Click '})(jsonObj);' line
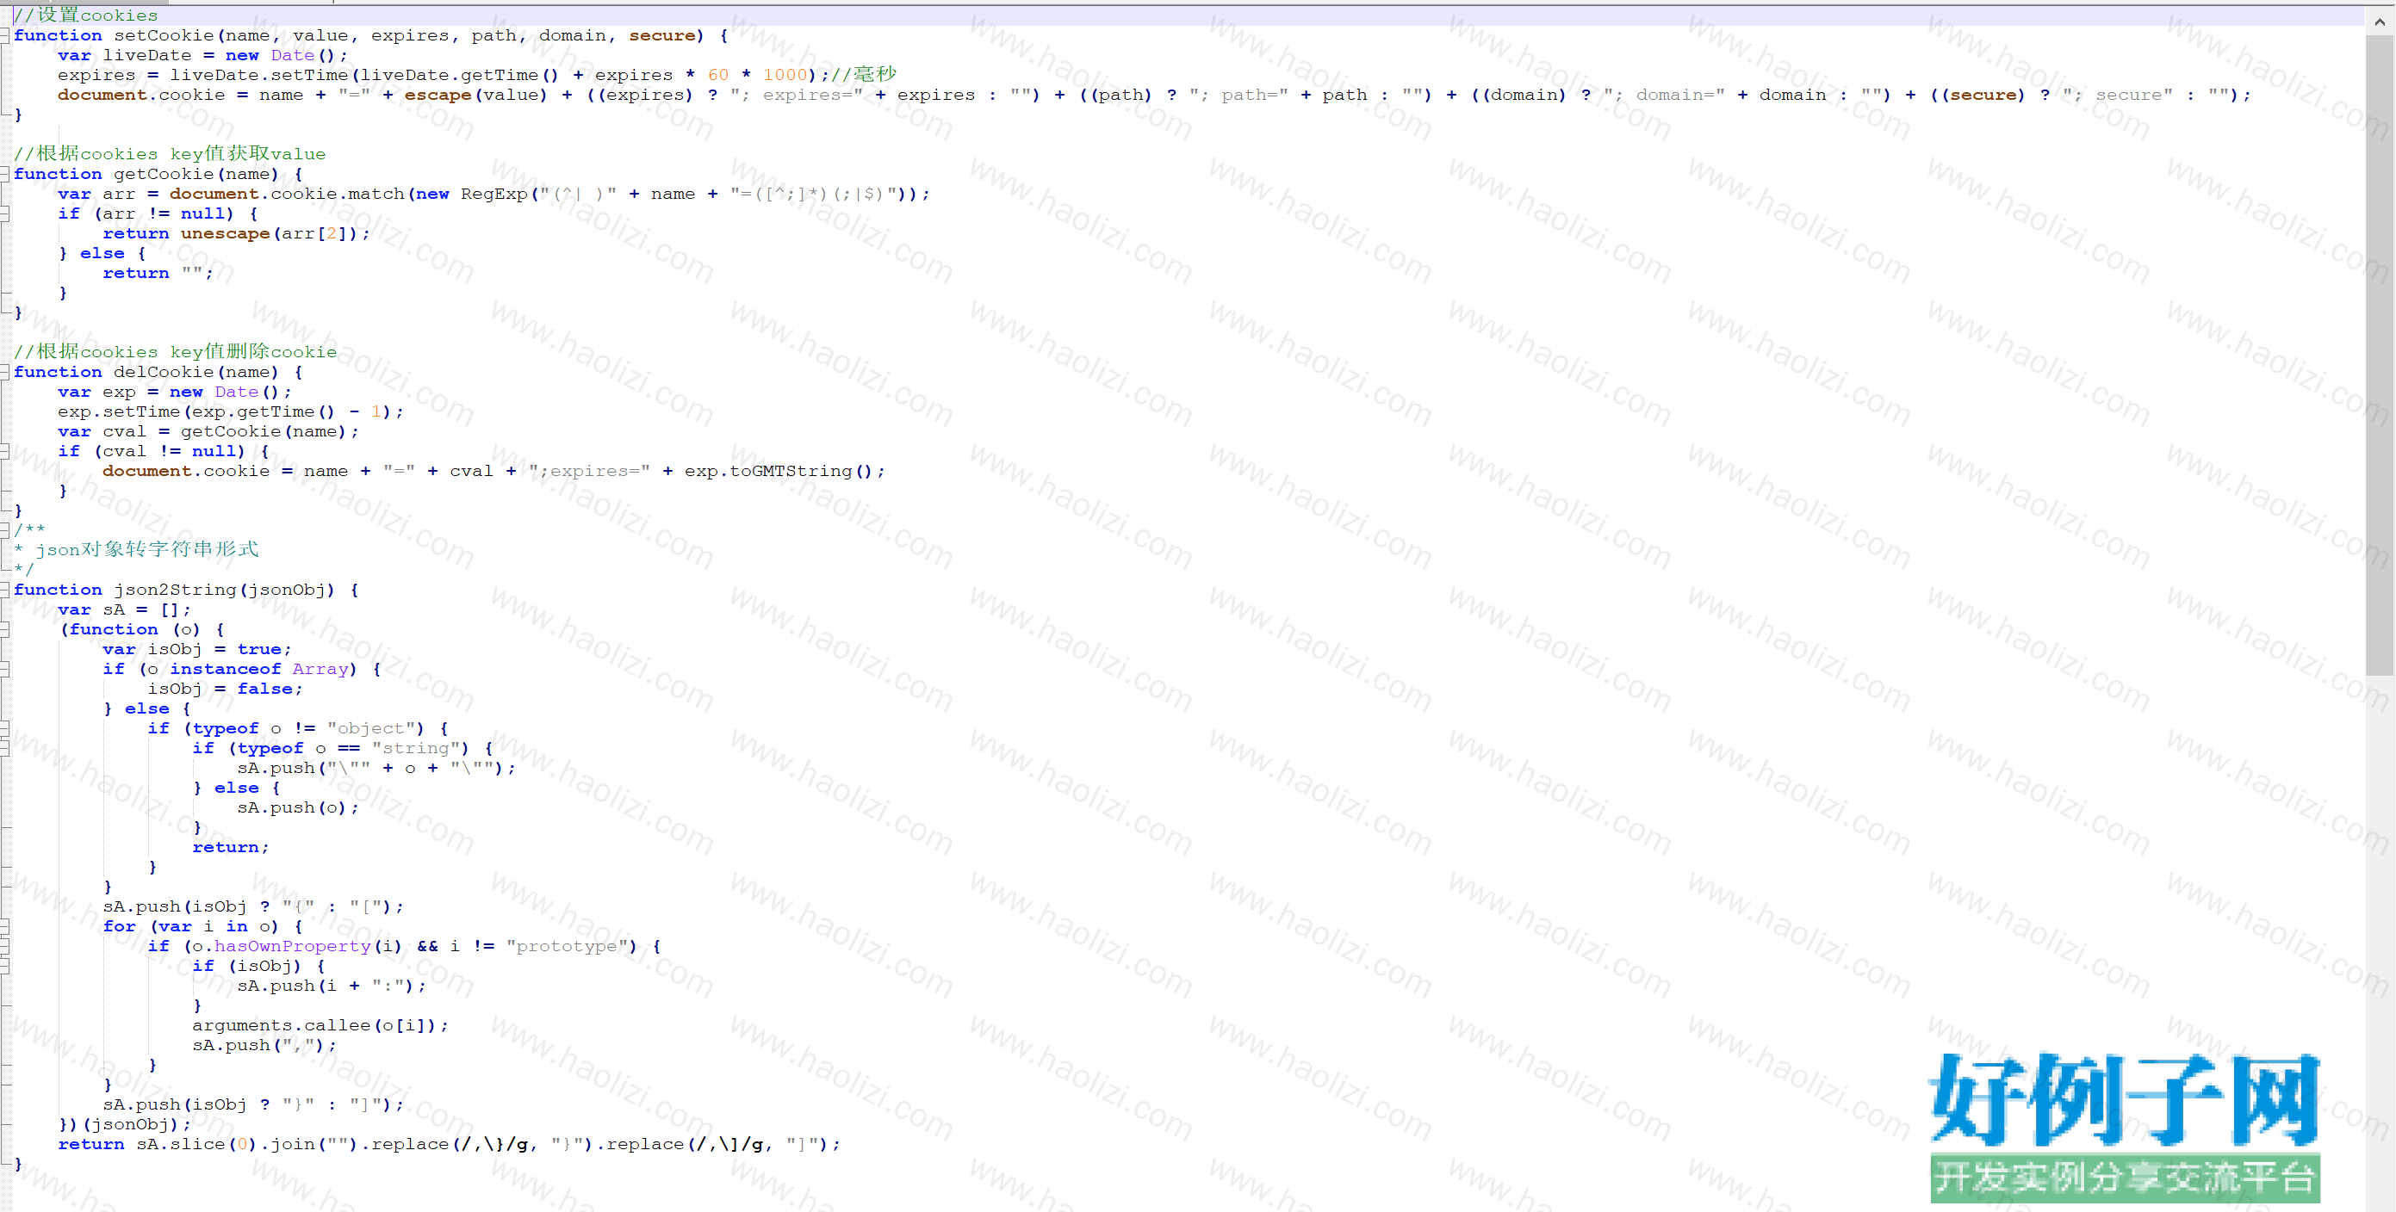This screenshot has height=1212, width=2396. (x=125, y=1123)
